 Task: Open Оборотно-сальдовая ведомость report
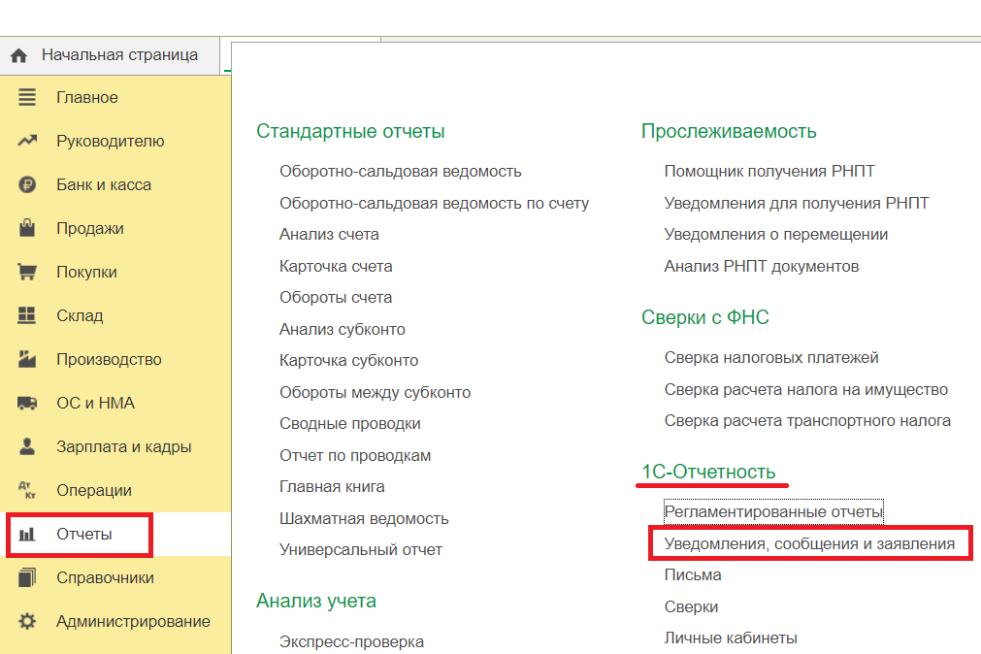pos(401,172)
